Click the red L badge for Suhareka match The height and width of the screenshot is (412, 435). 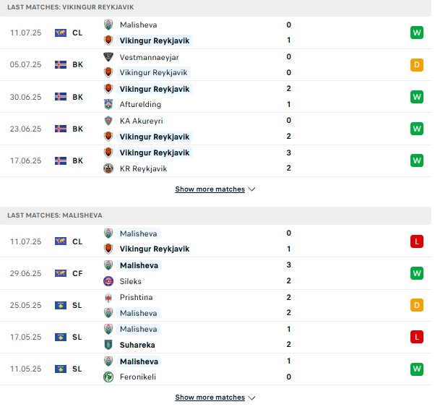[x=417, y=337]
